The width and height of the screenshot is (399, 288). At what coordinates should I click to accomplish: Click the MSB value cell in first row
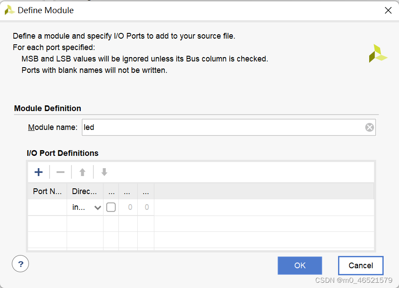[x=128, y=207]
